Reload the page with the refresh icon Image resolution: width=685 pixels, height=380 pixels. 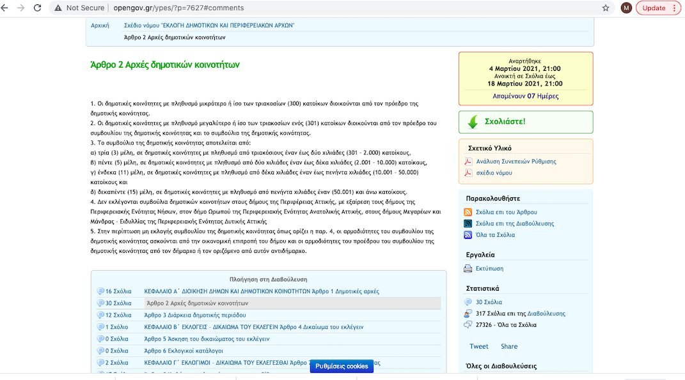[38, 8]
